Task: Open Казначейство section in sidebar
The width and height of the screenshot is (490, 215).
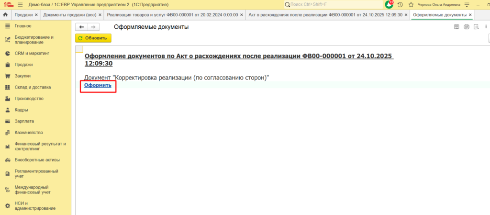Action: pos(35,132)
